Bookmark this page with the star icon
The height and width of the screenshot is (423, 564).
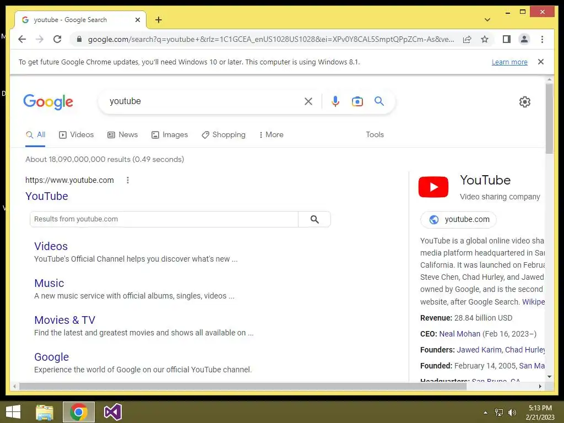click(x=485, y=39)
